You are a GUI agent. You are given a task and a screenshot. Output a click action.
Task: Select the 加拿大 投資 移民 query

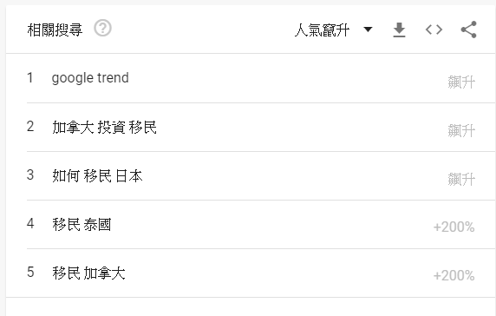[x=104, y=128]
